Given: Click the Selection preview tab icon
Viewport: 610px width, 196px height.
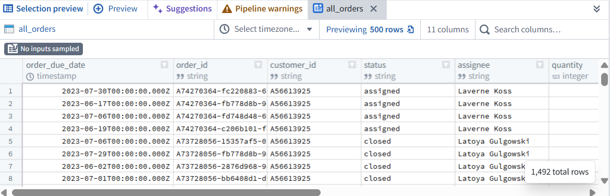Looking at the screenshot, I should click(8, 9).
